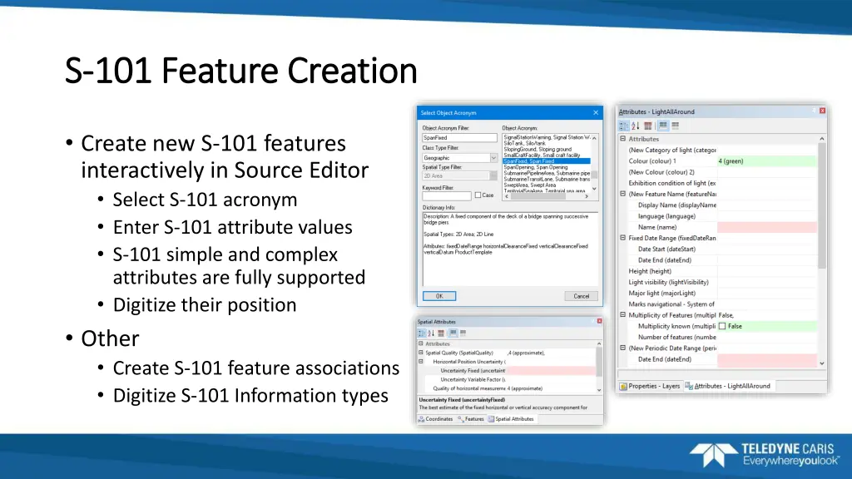Image resolution: width=852 pixels, height=479 pixels.
Task: Switch to Features tab
Action: pos(471,419)
